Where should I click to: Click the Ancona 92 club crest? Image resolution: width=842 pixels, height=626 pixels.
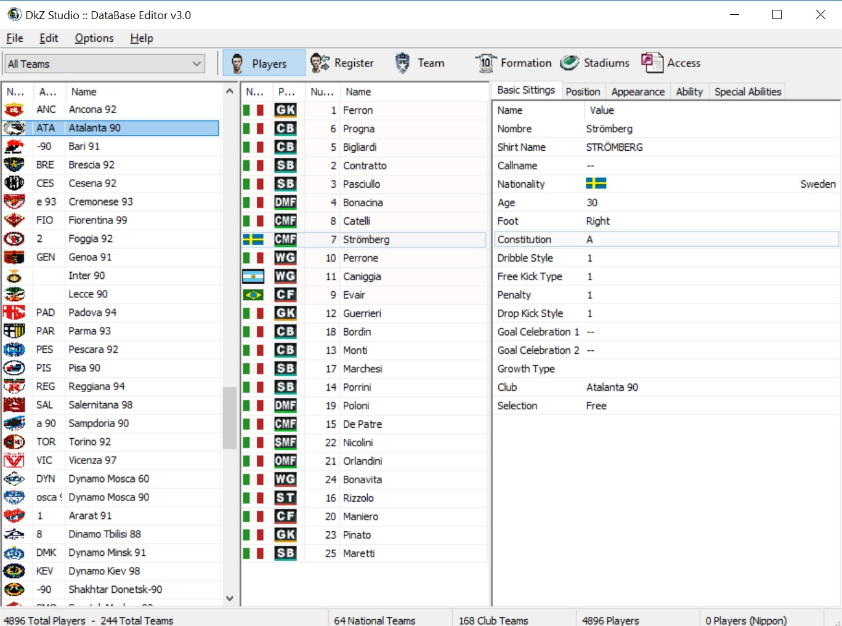[14, 110]
